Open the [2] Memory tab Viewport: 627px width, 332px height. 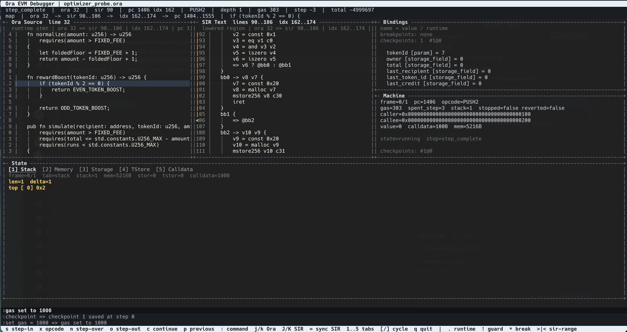pos(57,170)
